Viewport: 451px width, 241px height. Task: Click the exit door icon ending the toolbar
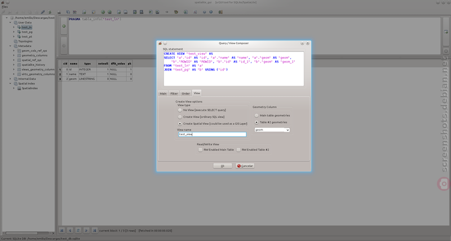[x=220, y=12]
